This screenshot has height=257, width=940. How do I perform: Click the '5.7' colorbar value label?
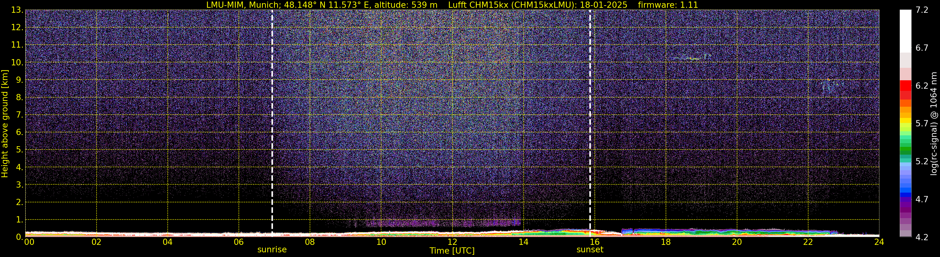coord(922,124)
